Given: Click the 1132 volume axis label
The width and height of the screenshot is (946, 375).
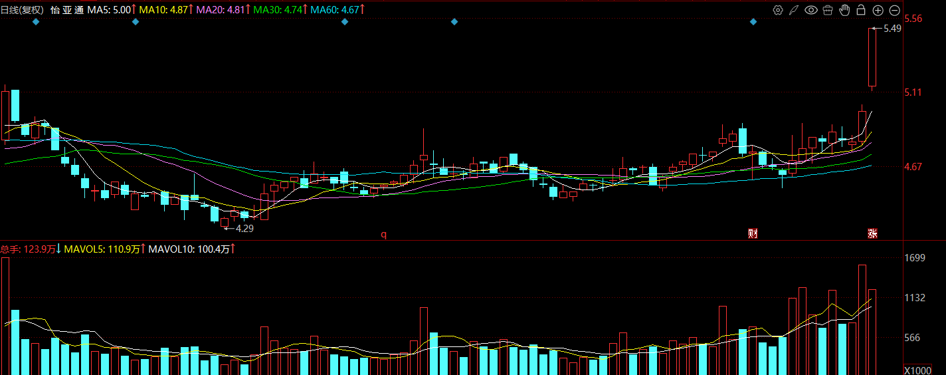Looking at the screenshot, I should pos(915,298).
